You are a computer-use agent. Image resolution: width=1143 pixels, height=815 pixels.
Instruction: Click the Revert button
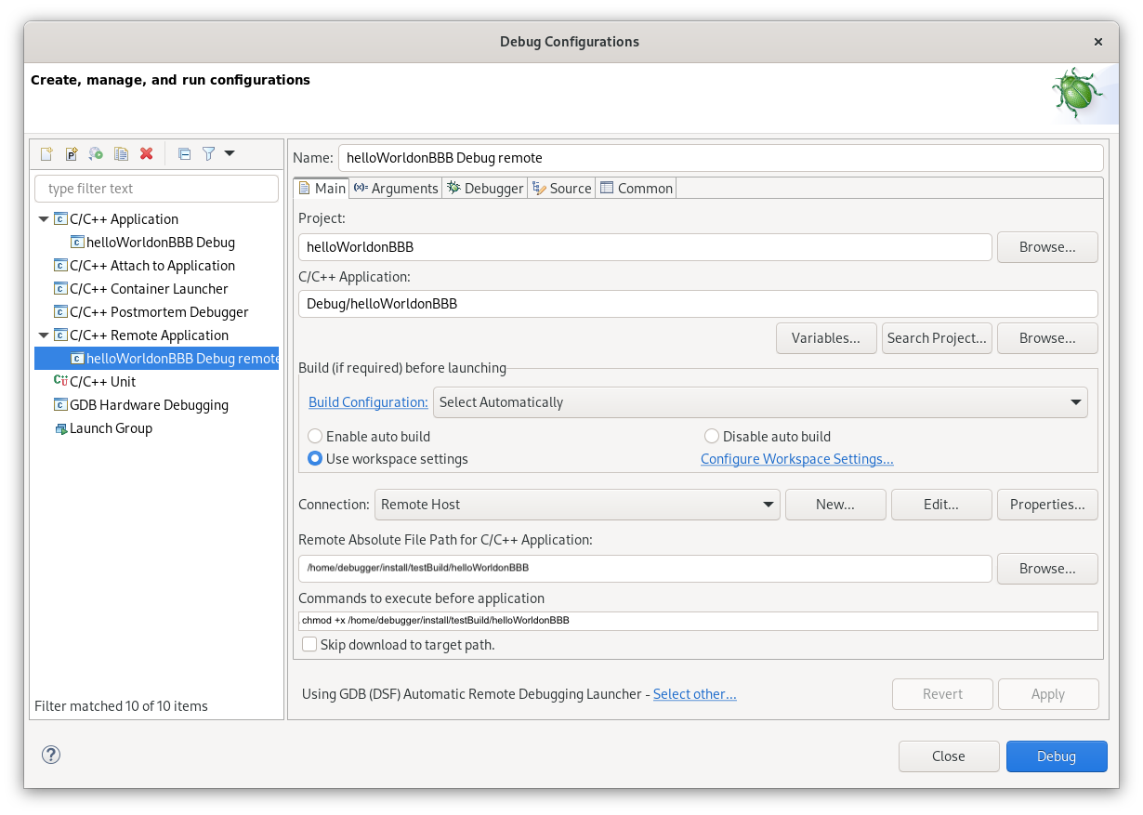point(942,694)
